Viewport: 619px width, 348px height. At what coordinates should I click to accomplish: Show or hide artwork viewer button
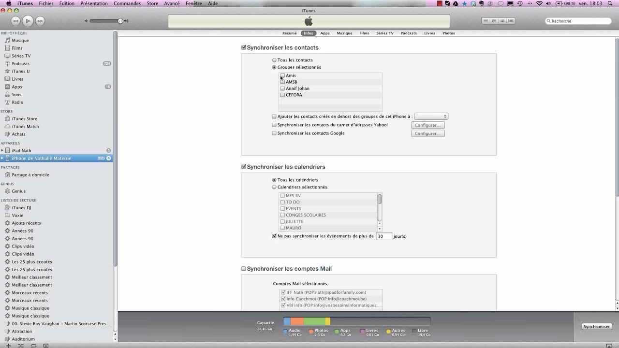[46, 346]
